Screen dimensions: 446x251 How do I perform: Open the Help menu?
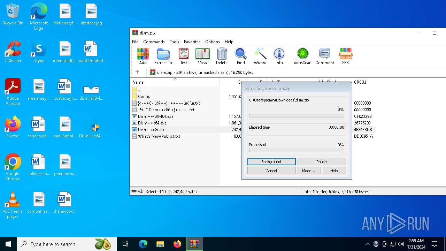pos(229,41)
